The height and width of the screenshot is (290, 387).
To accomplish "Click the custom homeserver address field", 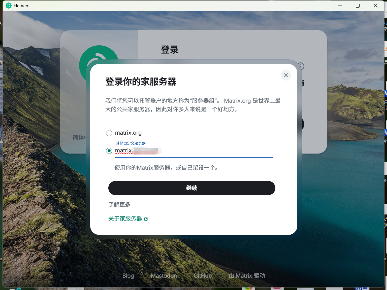I will [194, 151].
